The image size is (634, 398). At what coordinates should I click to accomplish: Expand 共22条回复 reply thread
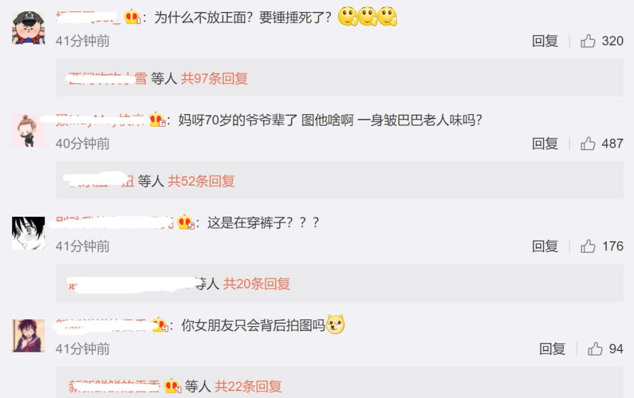(248, 387)
